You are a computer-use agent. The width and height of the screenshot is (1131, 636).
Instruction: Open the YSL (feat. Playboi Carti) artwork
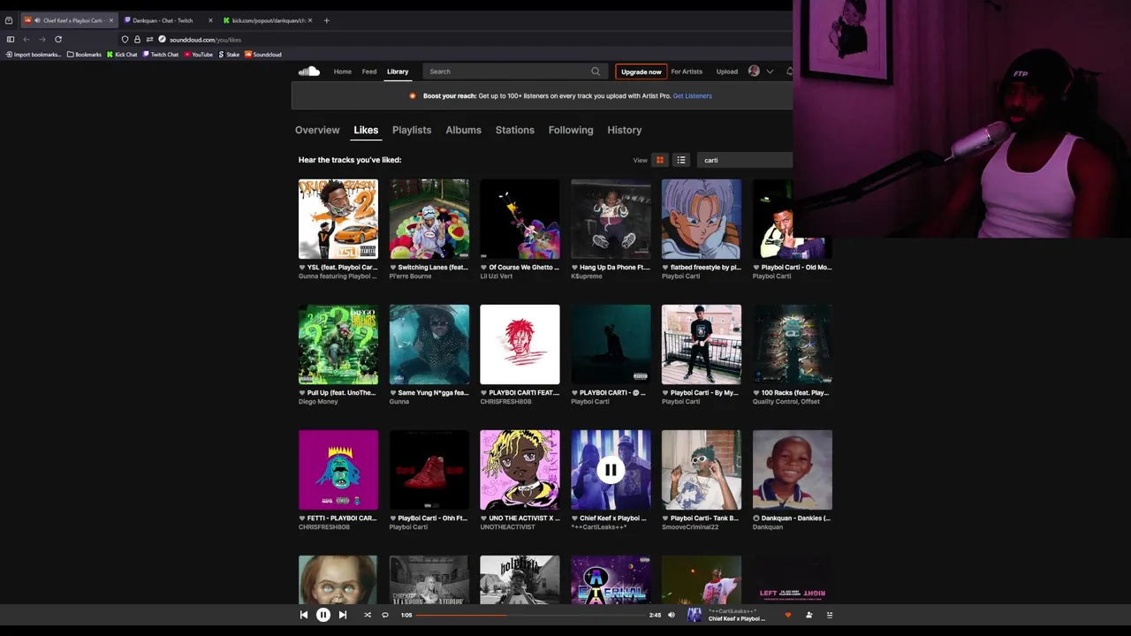338,219
